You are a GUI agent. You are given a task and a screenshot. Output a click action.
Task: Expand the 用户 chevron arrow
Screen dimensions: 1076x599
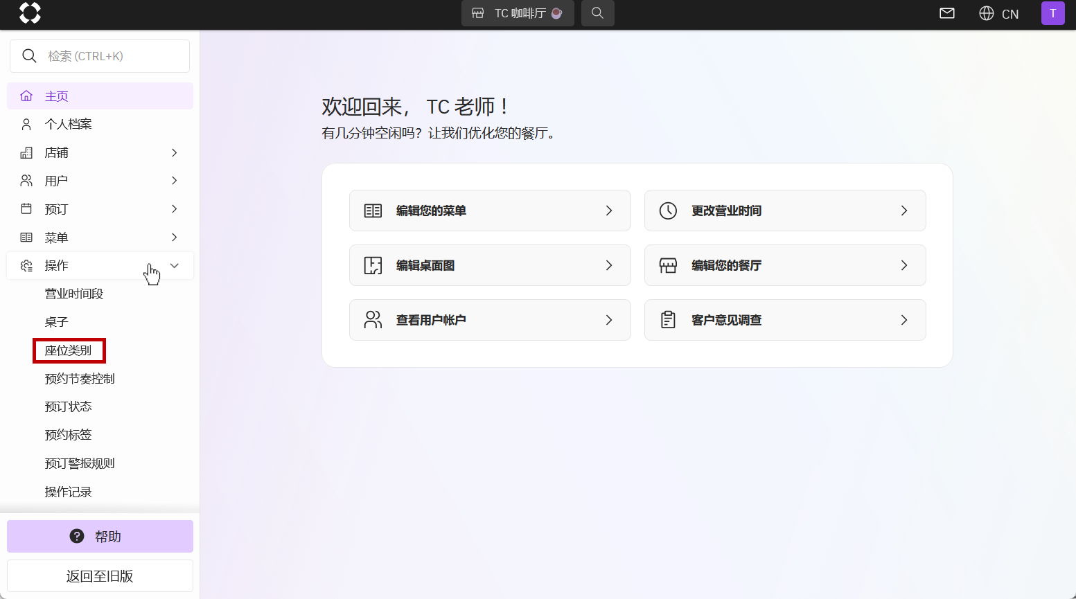pyautogui.click(x=175, y=181)
